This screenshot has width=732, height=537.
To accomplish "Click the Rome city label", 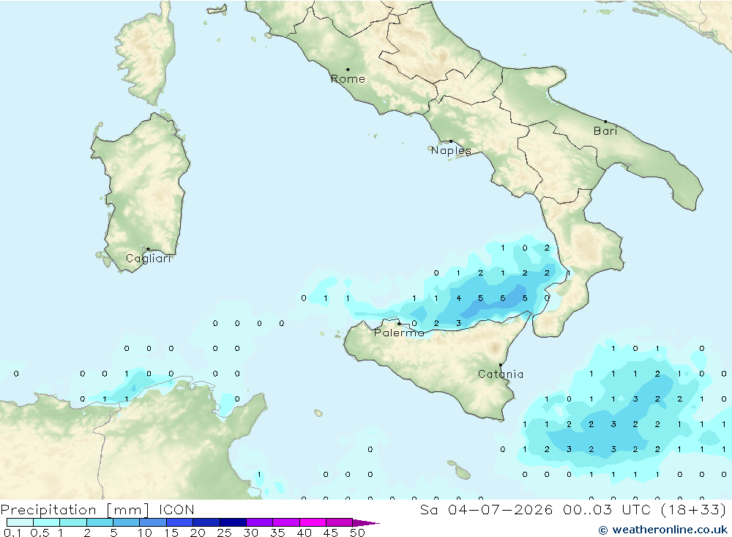I will [x=348, y=79].
